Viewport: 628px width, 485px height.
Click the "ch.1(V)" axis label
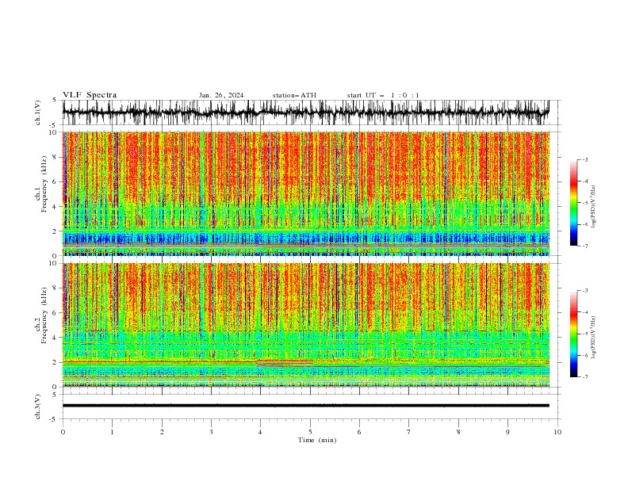[38, 113]
